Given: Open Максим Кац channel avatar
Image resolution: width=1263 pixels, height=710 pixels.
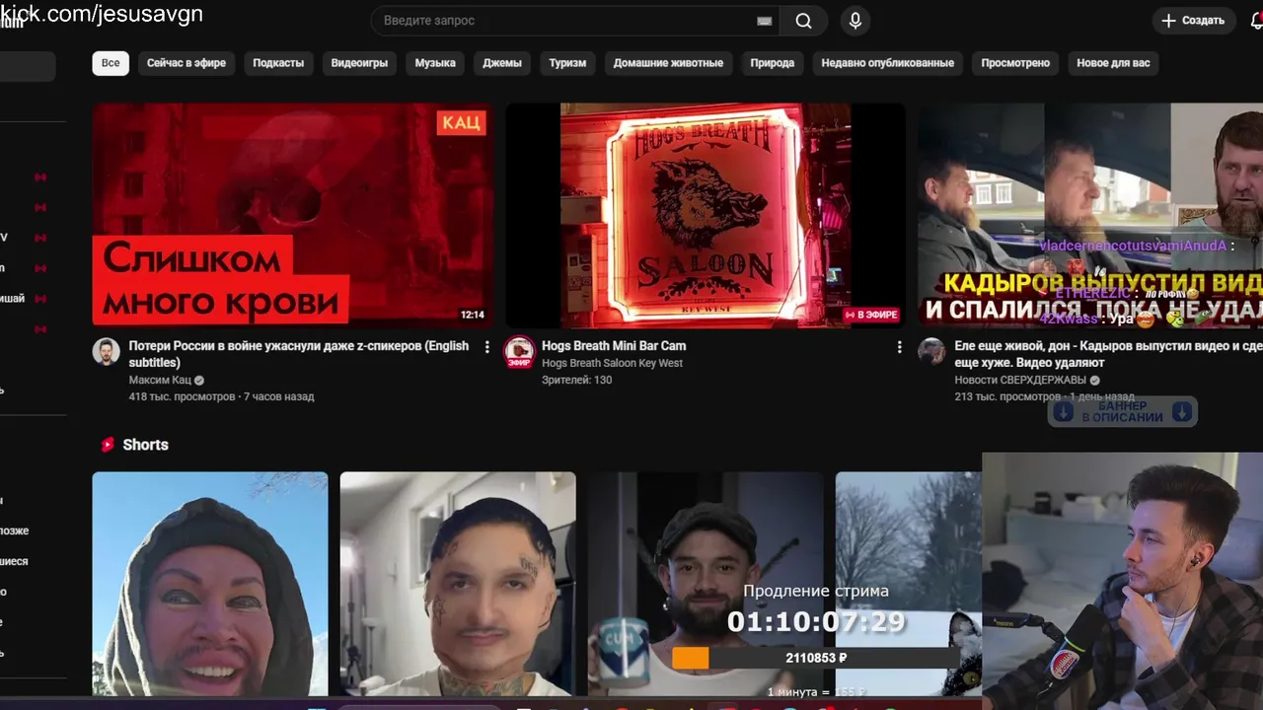Looking at the screenshot, I should [107, 352].
